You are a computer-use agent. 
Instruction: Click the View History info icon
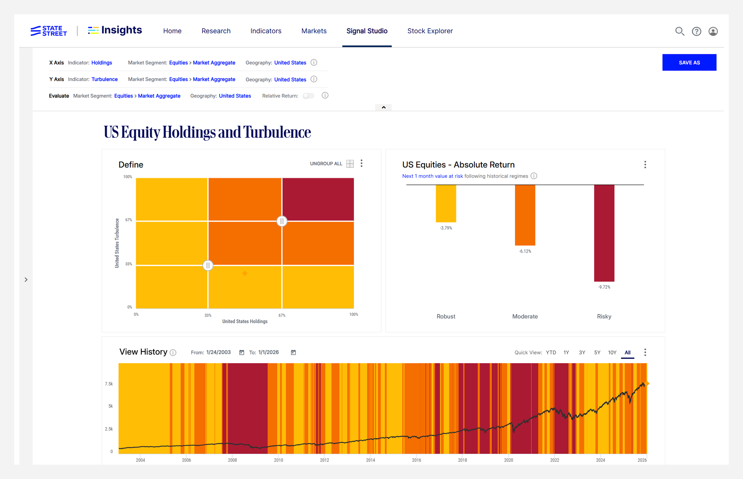(173, 353)
